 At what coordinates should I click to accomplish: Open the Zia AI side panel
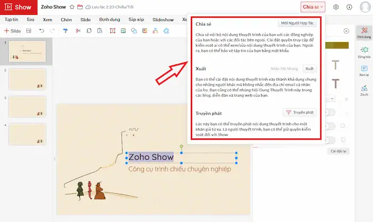tap(364, 90)
